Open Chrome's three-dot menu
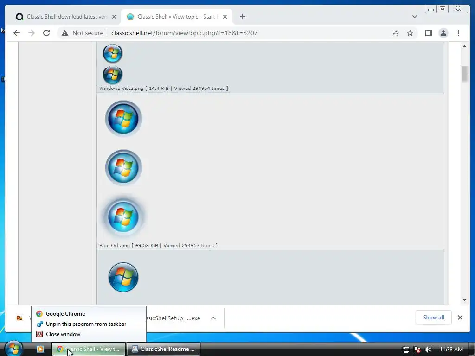 click(x=458, y=33)
